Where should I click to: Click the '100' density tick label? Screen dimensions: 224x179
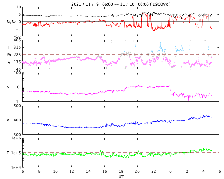click(17, 73)
